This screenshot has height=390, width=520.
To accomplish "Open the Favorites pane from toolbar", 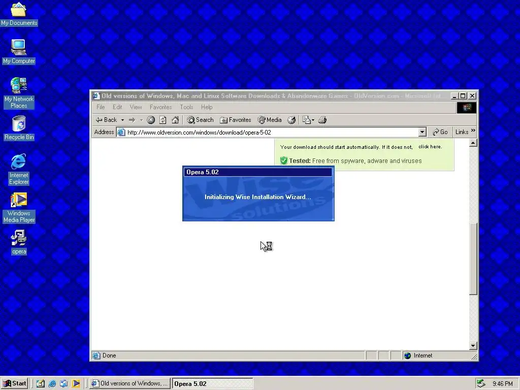I will (x=236, y=120).
